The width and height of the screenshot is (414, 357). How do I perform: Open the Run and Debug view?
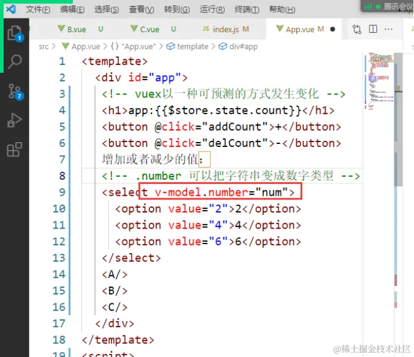pos(15,121)
